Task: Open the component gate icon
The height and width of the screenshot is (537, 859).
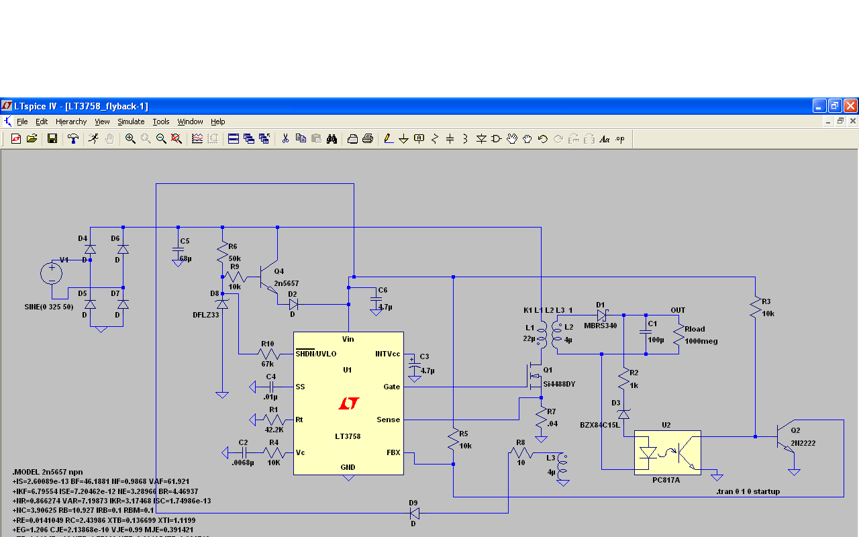Action: coord(497,139)
